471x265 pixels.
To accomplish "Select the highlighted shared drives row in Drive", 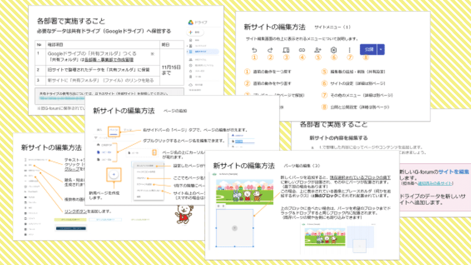I will tap(203, 52).
